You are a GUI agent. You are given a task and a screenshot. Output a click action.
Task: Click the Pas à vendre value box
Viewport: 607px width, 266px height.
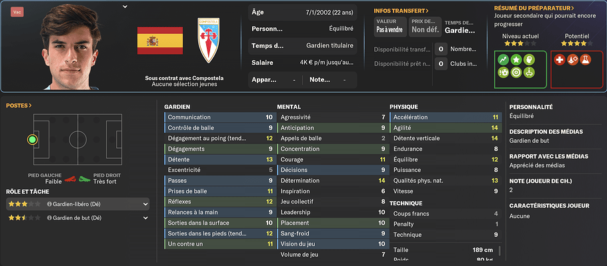tap(390, 27)
